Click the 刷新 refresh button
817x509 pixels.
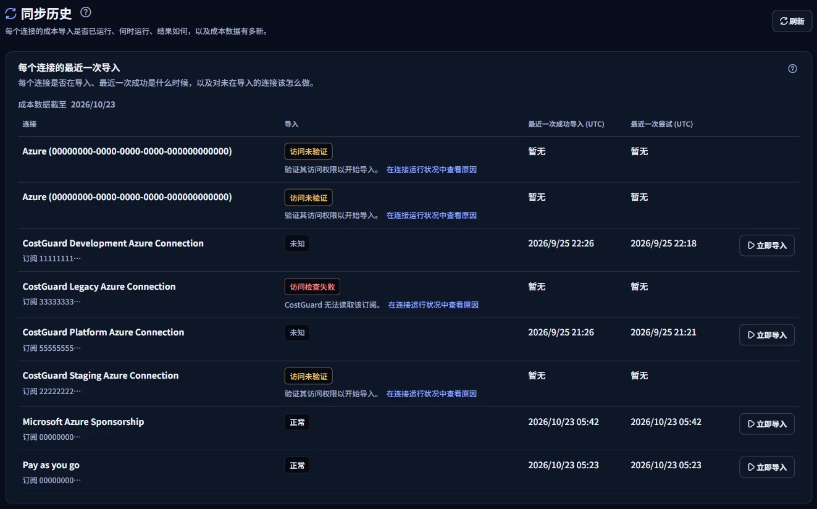(x=792, y=21)
